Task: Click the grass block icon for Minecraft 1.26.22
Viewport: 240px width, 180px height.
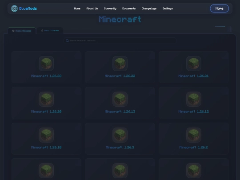Action: (x=120, y=64)
